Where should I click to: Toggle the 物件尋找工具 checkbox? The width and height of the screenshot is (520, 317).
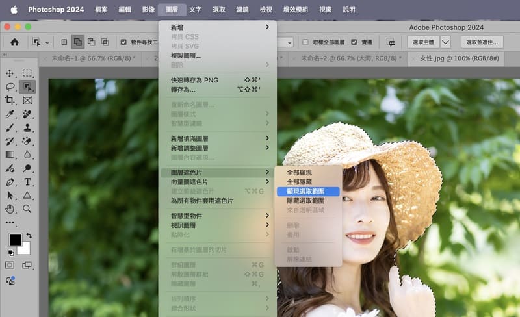click(123, 42)
